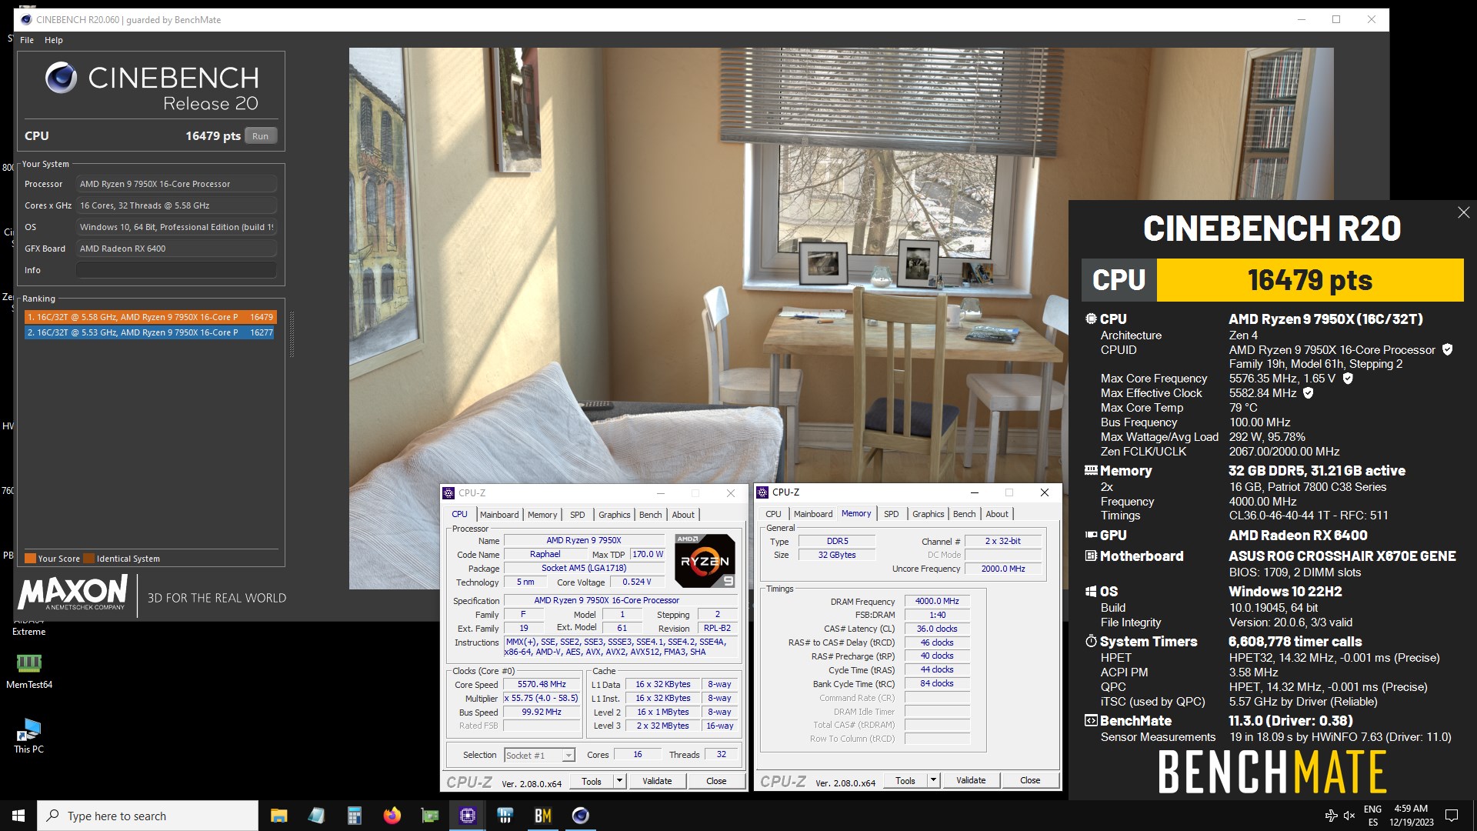Click the Max Core Frequency verified shield
Screen dimensions: 1477x831
(1348, 379)
